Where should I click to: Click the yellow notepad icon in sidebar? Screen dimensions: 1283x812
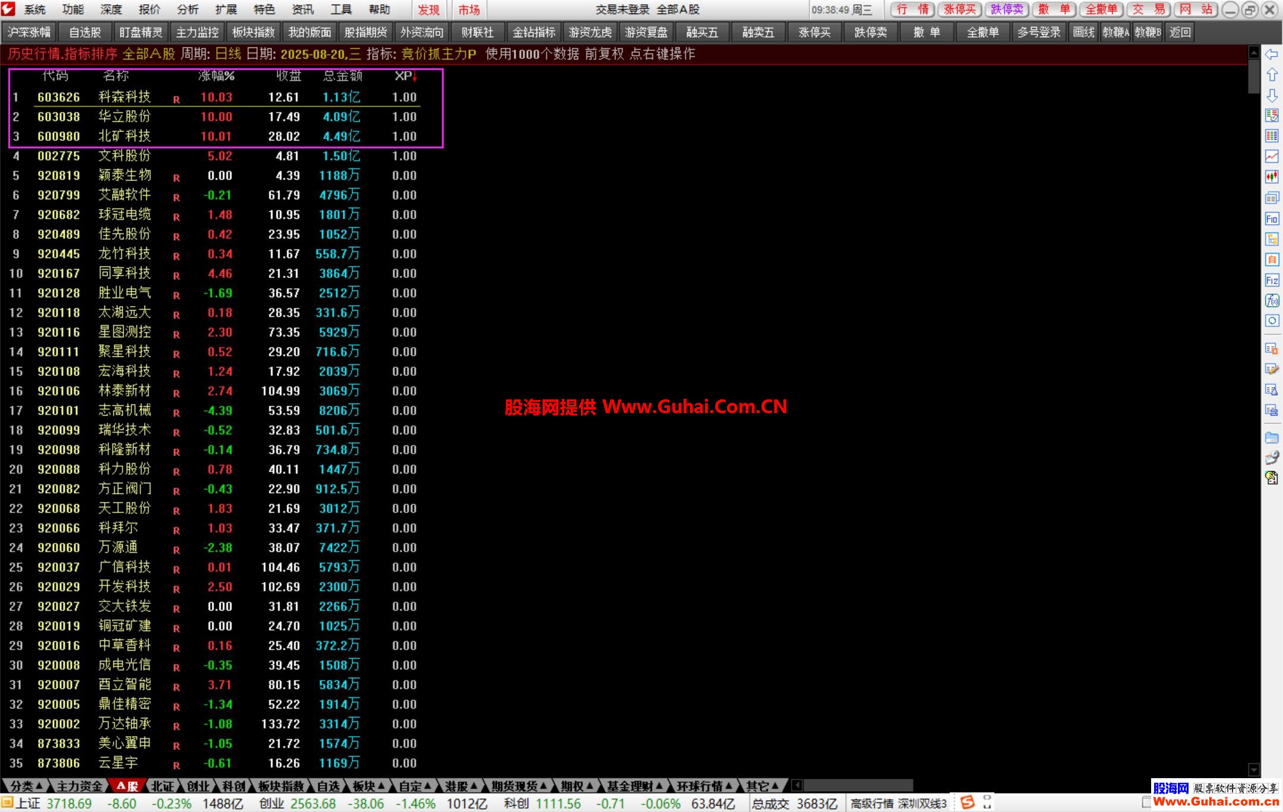coord(1272,478)
